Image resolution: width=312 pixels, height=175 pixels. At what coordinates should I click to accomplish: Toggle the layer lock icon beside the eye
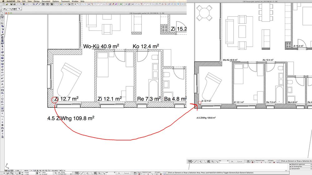tap(253, 162)
